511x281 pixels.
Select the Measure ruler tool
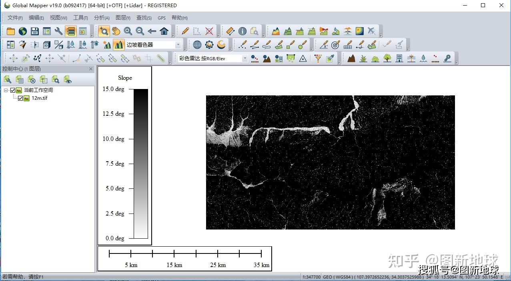(x=230, y=31)
